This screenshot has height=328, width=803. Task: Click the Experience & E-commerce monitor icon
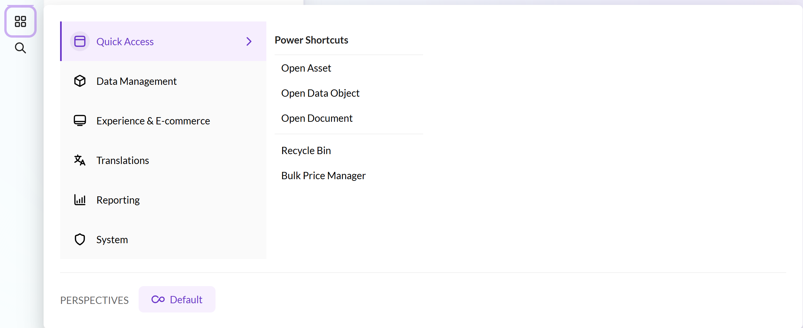(80, 121)
